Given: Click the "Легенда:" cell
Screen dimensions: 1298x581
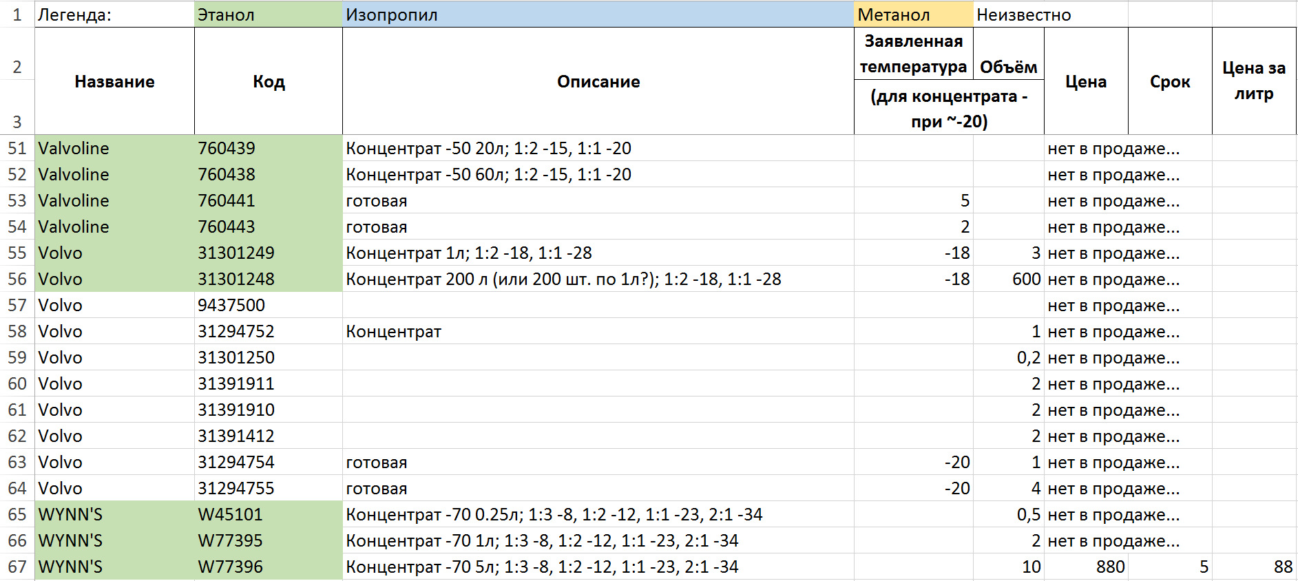Looking at the screenshot, I should pyautogui.click(x=114, y=14).
